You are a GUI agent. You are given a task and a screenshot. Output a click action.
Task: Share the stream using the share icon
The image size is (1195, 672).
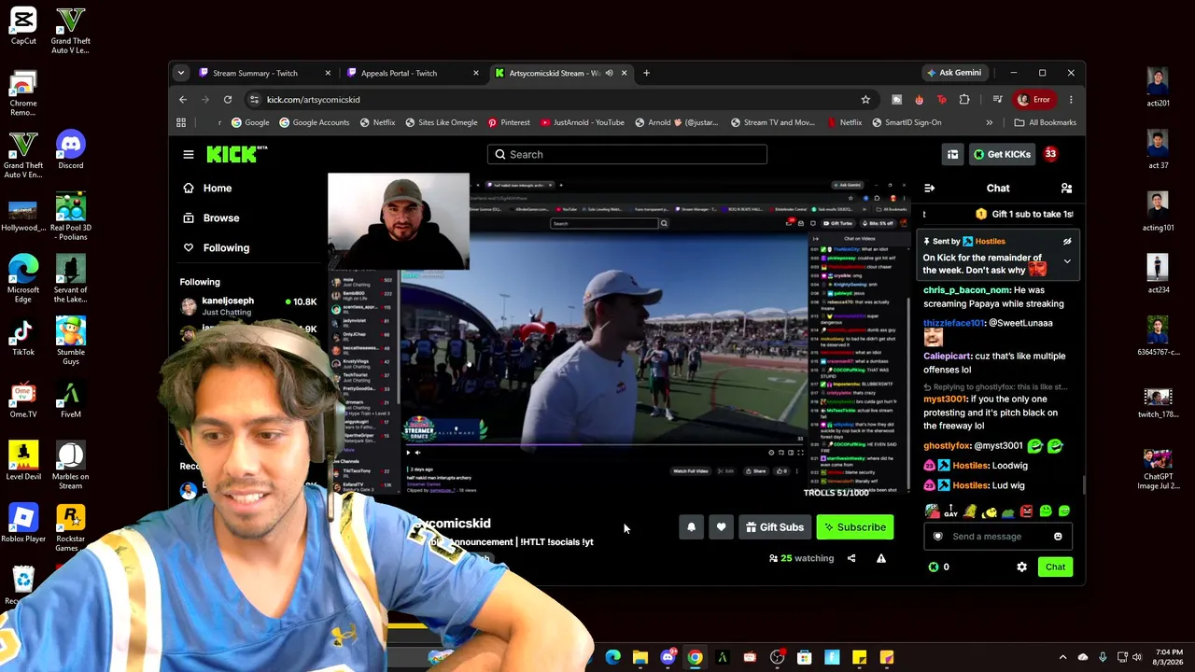point(851,558)
